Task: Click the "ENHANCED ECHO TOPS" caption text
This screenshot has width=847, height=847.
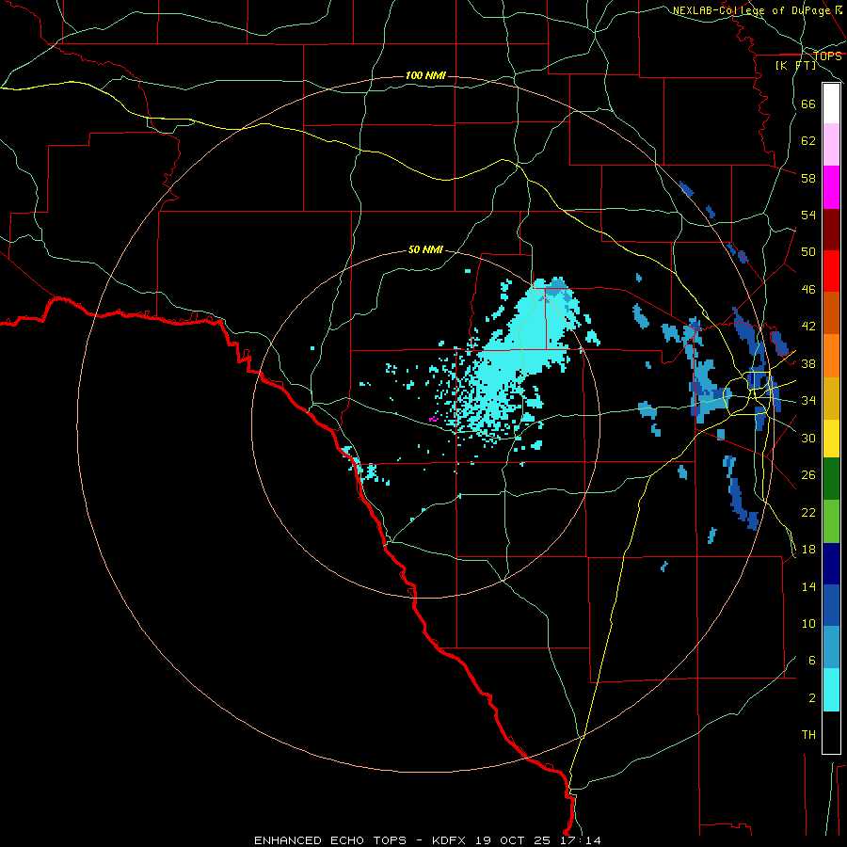Action: point(330,840)
